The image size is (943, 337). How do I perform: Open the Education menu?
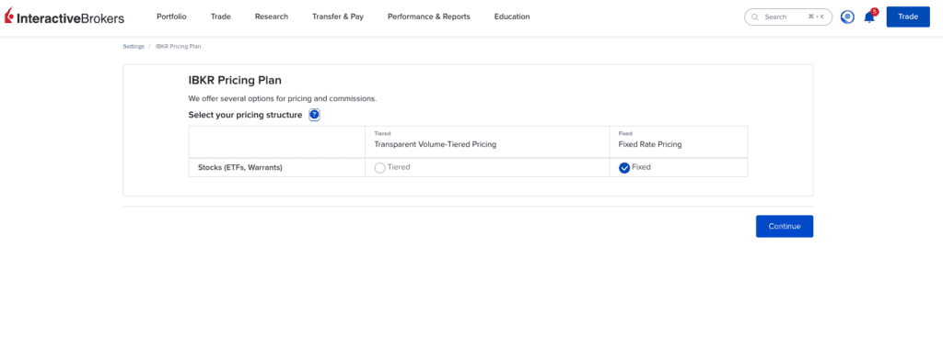512,17
